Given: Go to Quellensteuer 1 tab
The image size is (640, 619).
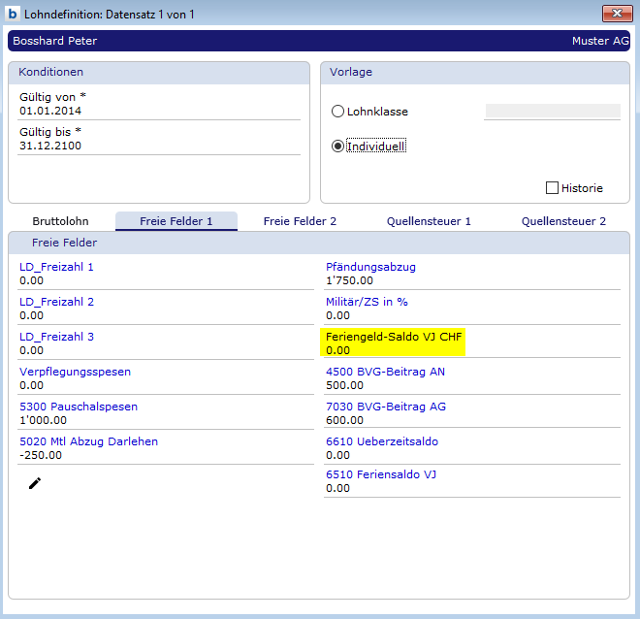Looking at the screenshot, I should 429,221.
